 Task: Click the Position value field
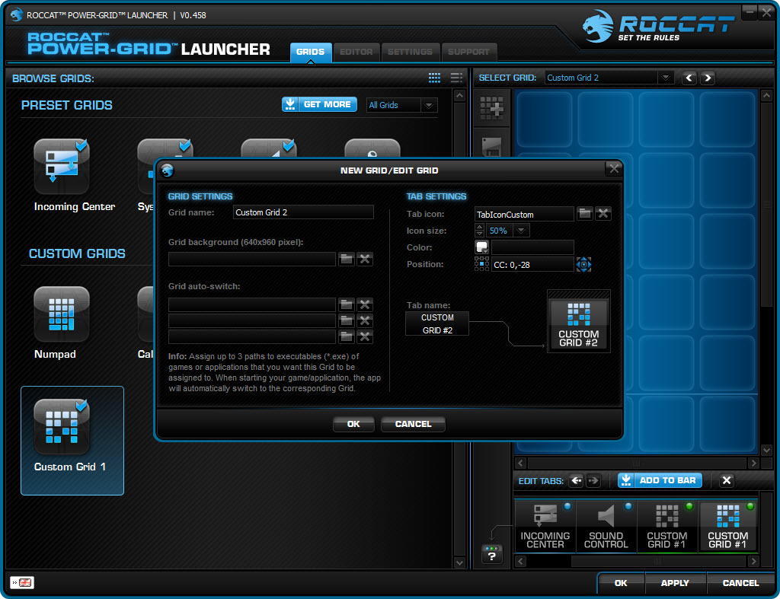click(x=532, y=264)
